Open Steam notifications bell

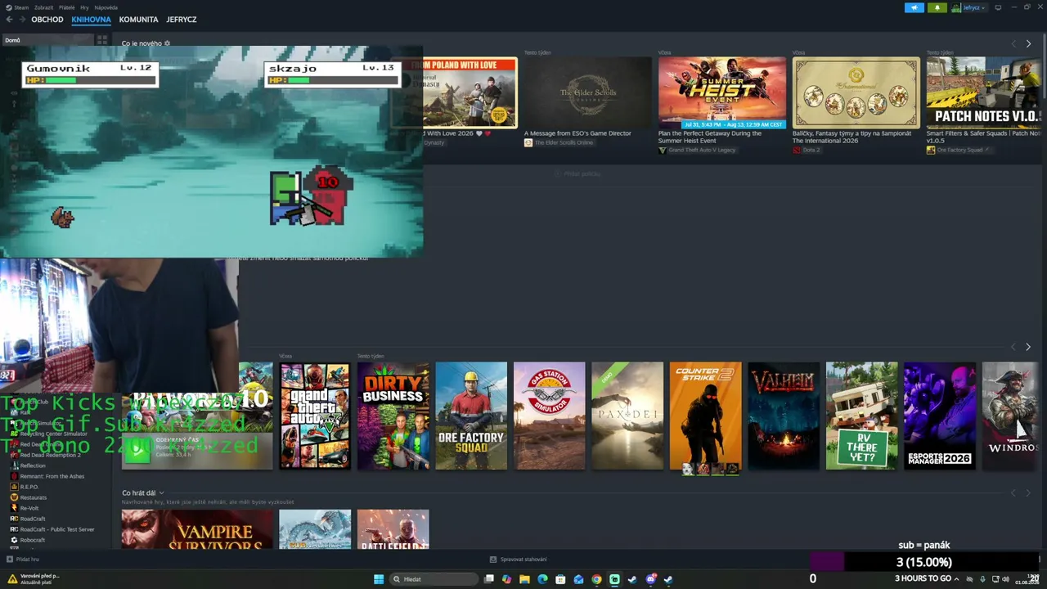[x=937, y=7]
